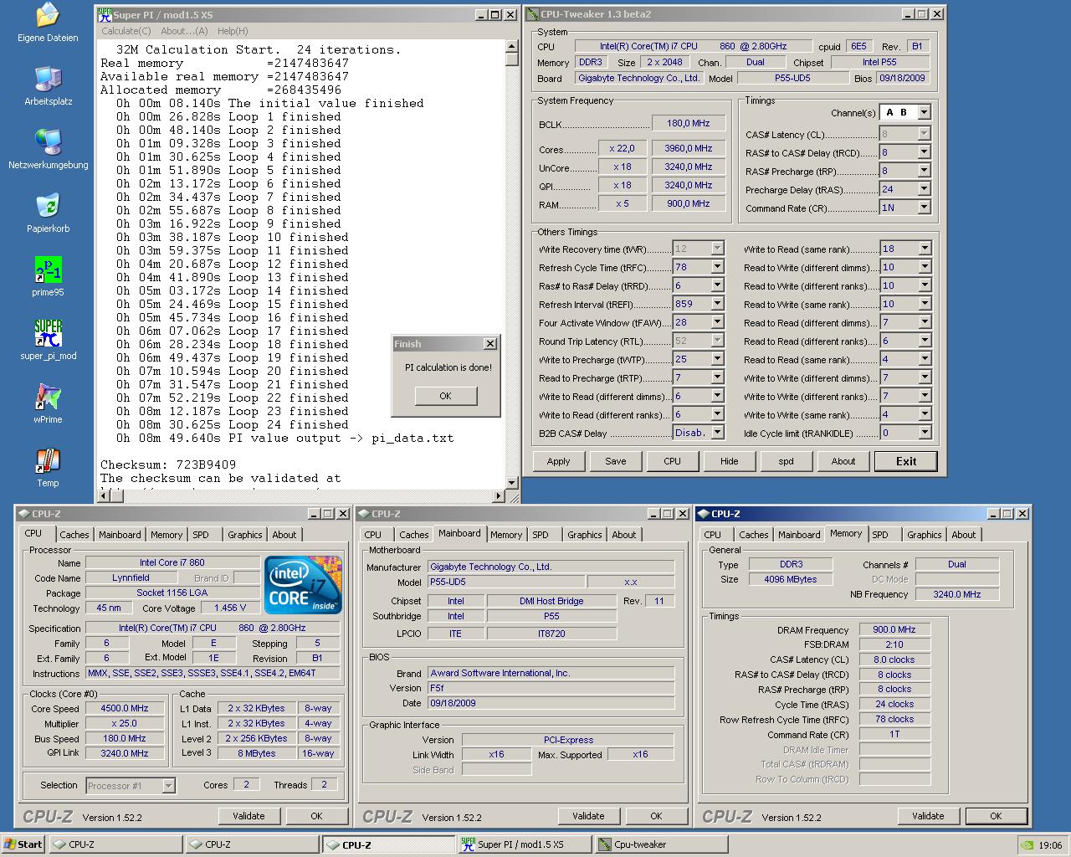
Task: Click the spd button in CPU-Tweaker
Action: coord(786,461)
